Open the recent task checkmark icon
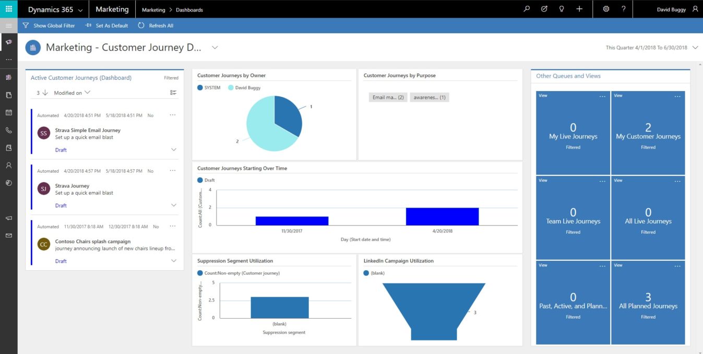Image resolution: width=703 pixels, height=354 pixels. click(x=544, y=9)
